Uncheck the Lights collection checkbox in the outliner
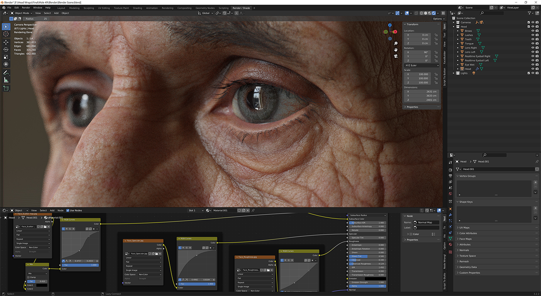541x296 pixels. click(x=529, y=73)
